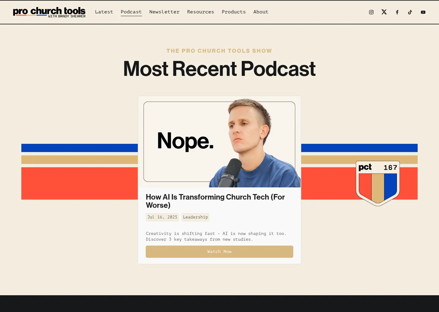Screen dimensions: 439x312
Task: Click the Pro Church Tools logo
Action: click(49, 12)
